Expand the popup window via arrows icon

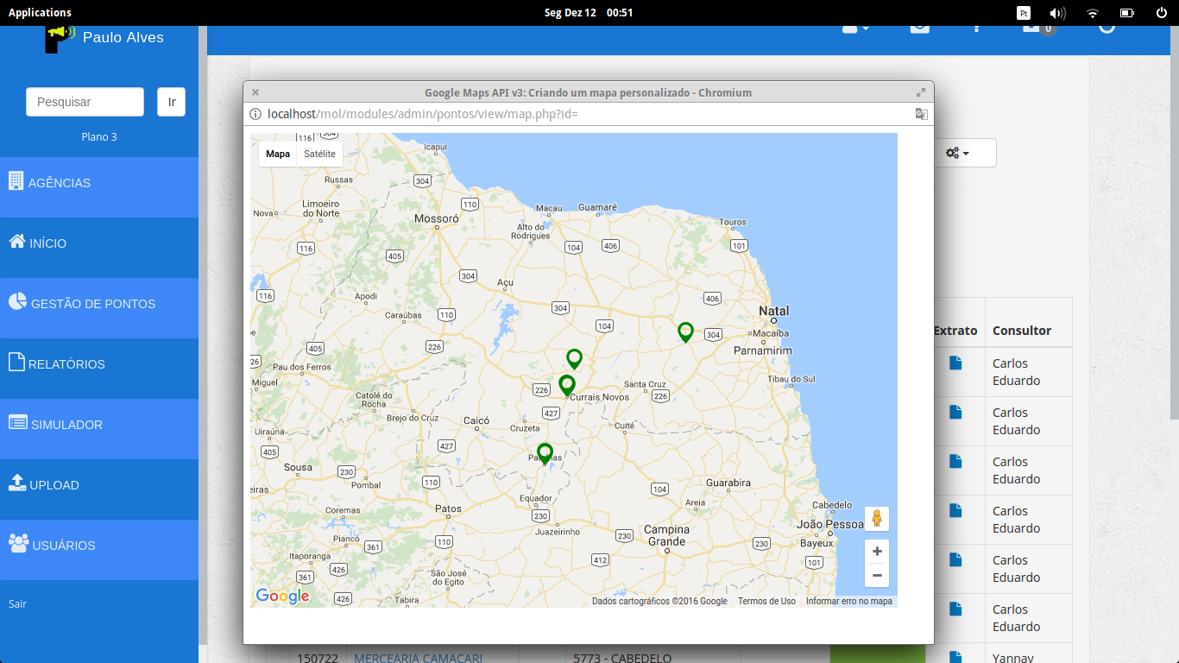(921, 92)
